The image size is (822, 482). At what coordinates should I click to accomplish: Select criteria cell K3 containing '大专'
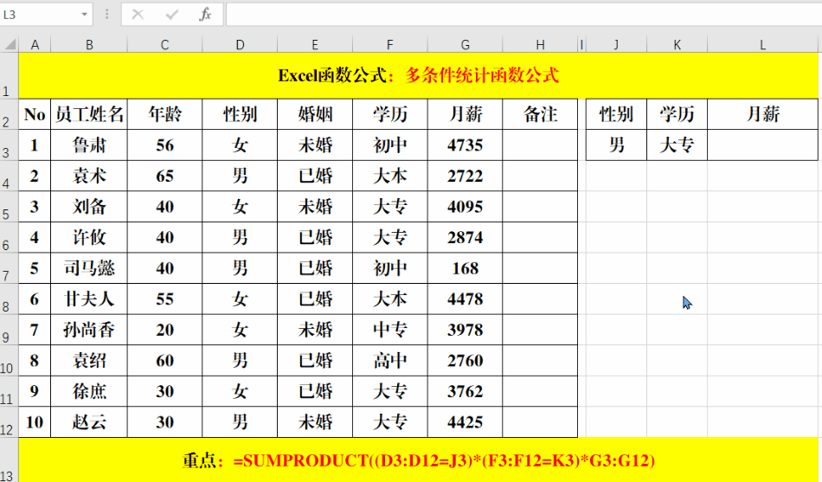[x=677, y=145]
